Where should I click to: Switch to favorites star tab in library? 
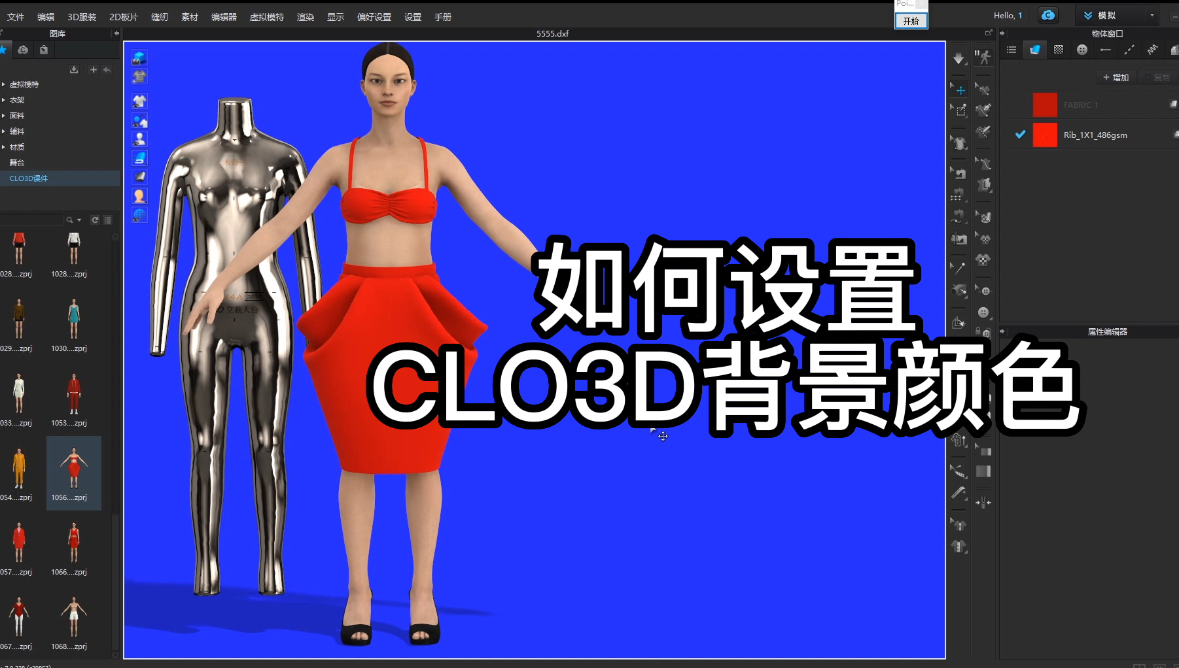point(3,50)
